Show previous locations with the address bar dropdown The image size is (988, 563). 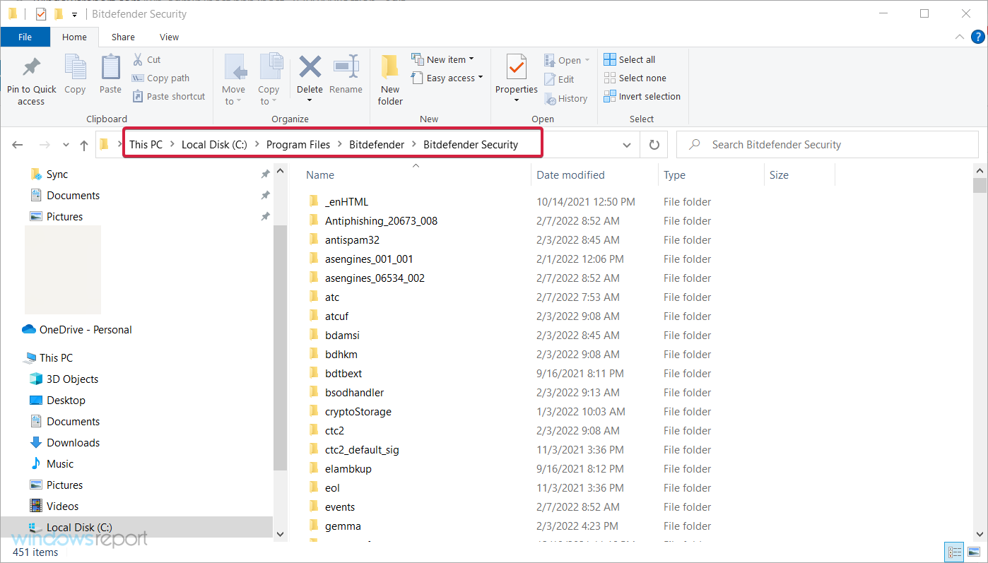(x=627, y=145)
